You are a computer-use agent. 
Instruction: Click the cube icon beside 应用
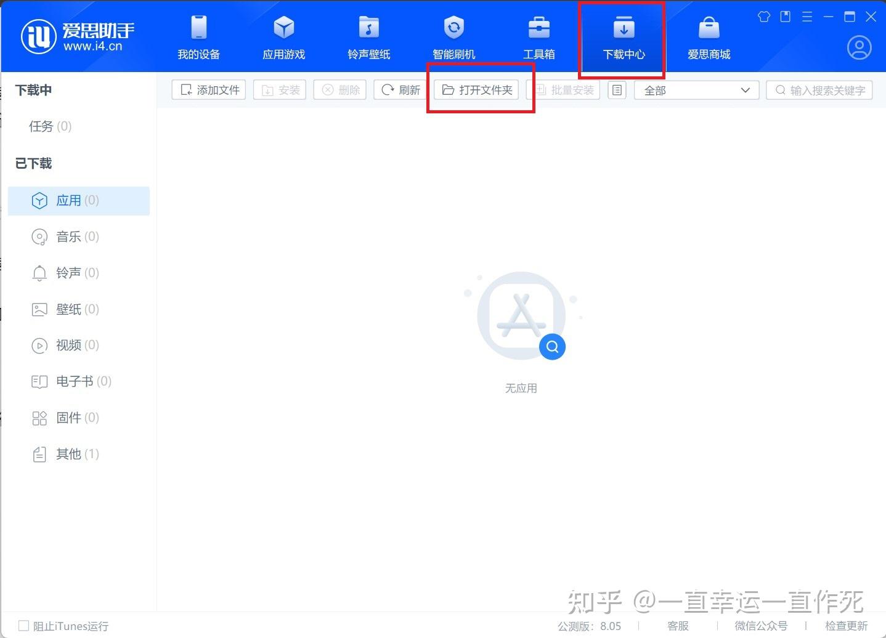pos(39,201)
